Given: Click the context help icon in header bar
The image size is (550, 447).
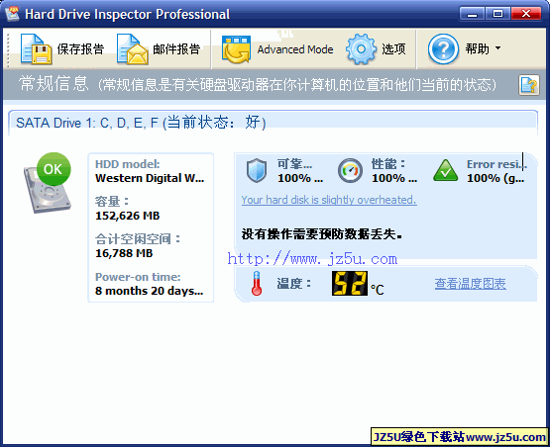Looking at the screenshot, I should [529, 85].
